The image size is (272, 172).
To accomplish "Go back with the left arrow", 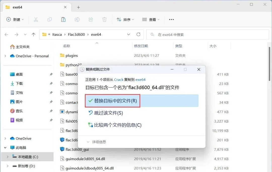I will click(x=6, y=35).
